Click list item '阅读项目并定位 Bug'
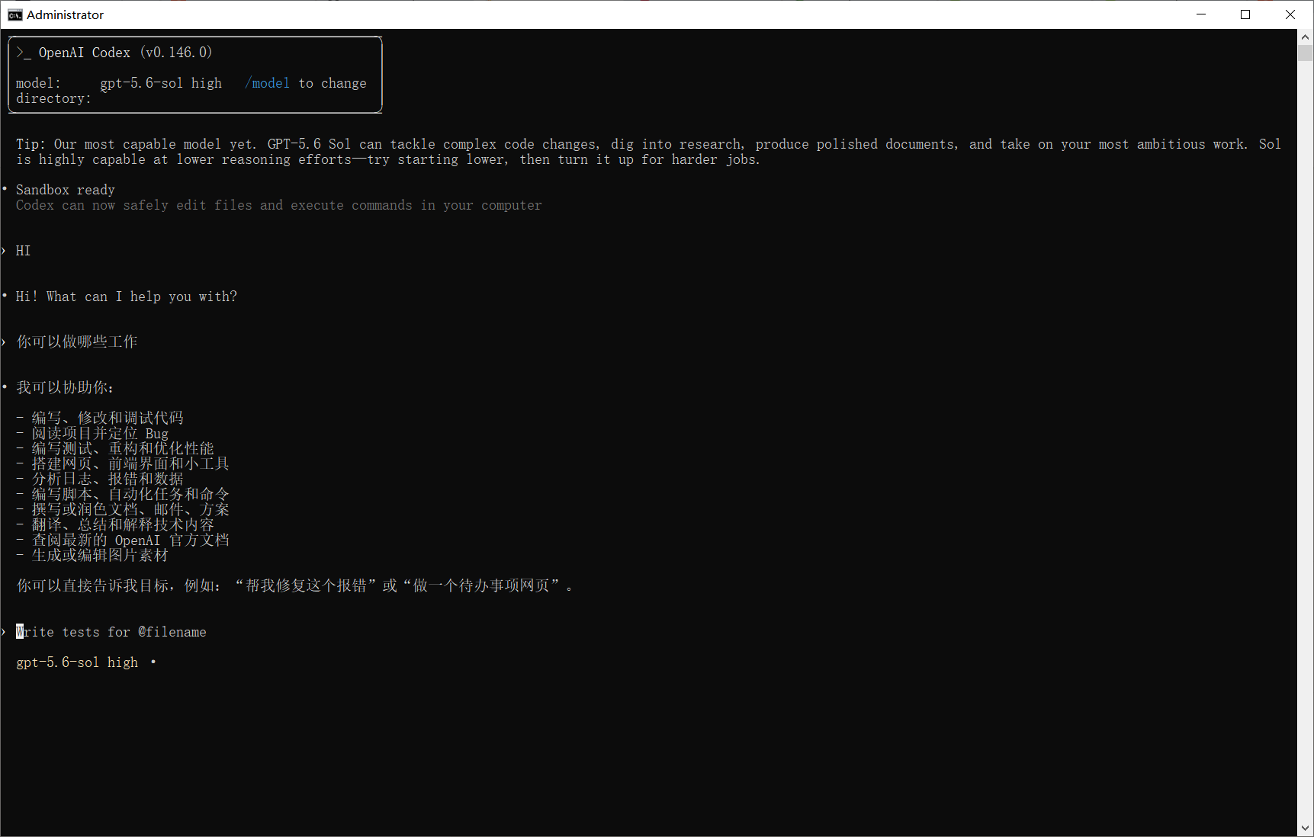Viewport: 1314px width, 837px height. [100, 433]
